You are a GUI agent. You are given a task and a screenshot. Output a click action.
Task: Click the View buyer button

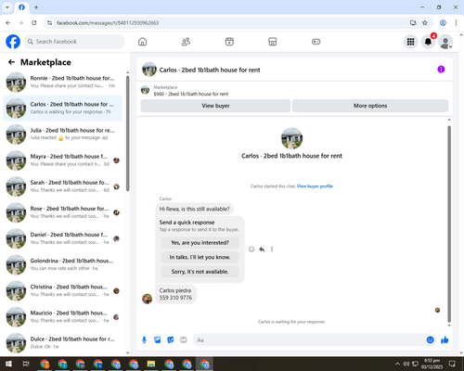215,106
